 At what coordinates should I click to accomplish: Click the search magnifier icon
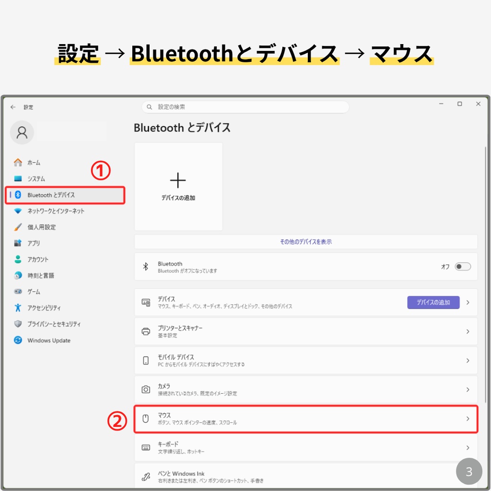pyautogui.click(x=150, y=107)
